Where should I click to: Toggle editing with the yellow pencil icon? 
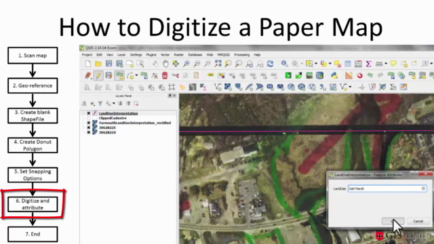click(x=98, y=75)
